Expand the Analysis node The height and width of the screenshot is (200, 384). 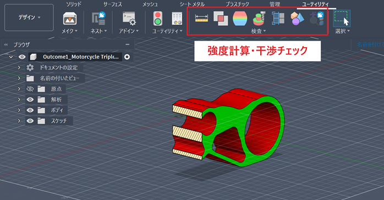pyautogui.click(x=19, y=100)
